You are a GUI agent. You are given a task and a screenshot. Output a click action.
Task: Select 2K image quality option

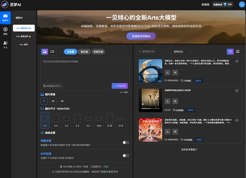point(53,101)
